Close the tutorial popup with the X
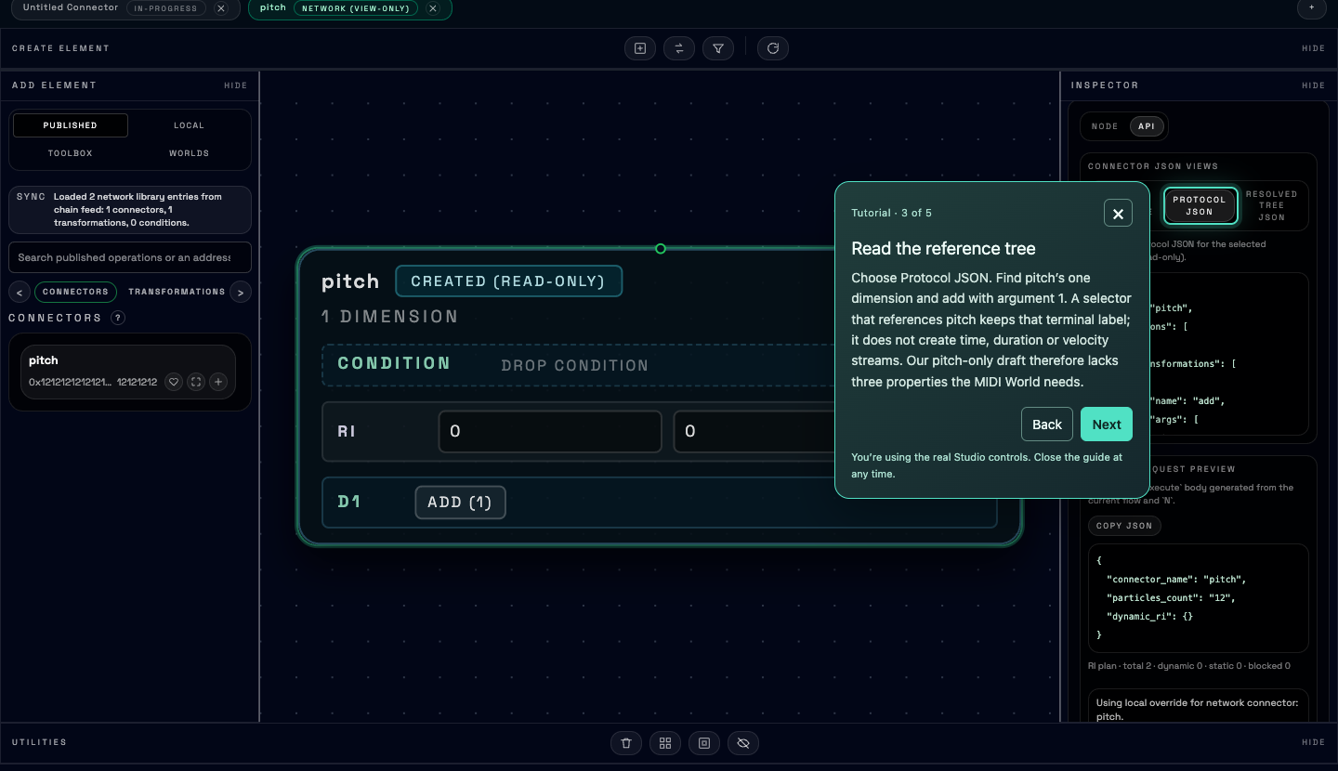 click(x=1118, y=213)
